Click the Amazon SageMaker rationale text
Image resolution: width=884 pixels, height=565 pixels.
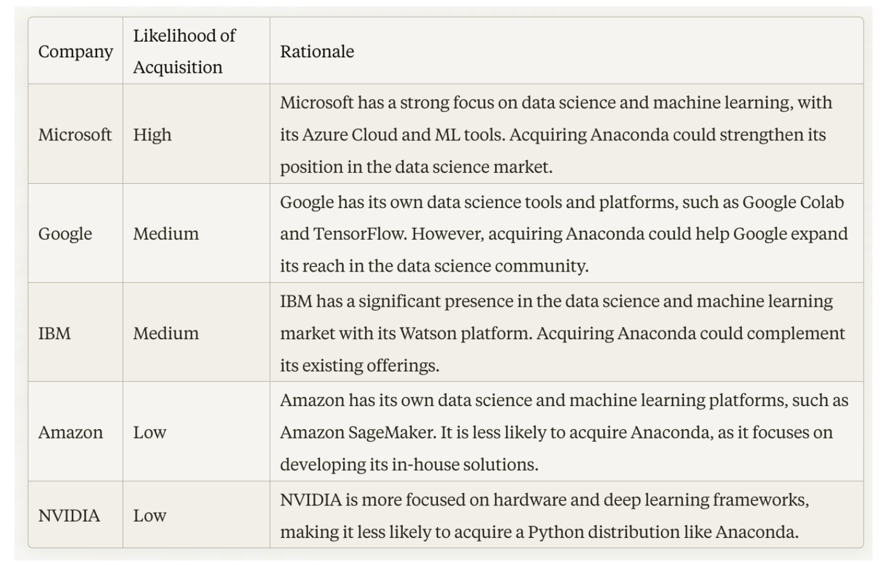click(564, 432)
